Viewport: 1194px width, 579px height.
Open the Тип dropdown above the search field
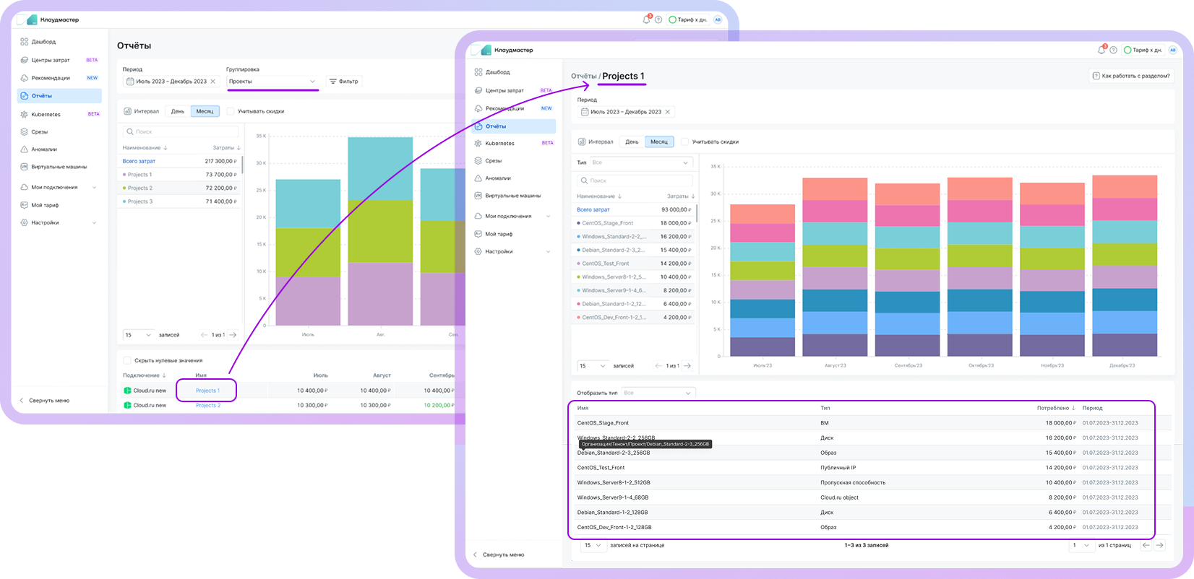coord(641,162)
